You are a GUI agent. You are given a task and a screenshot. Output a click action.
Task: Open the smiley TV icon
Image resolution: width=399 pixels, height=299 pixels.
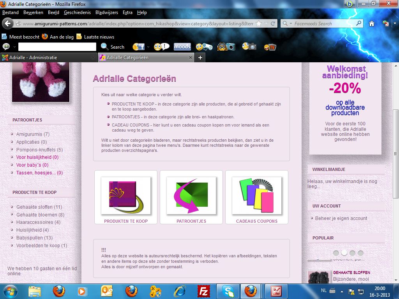point(270,47)
